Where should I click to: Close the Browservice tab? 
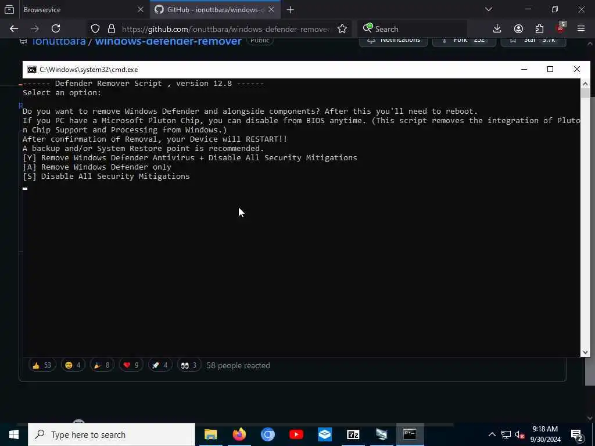141,9
